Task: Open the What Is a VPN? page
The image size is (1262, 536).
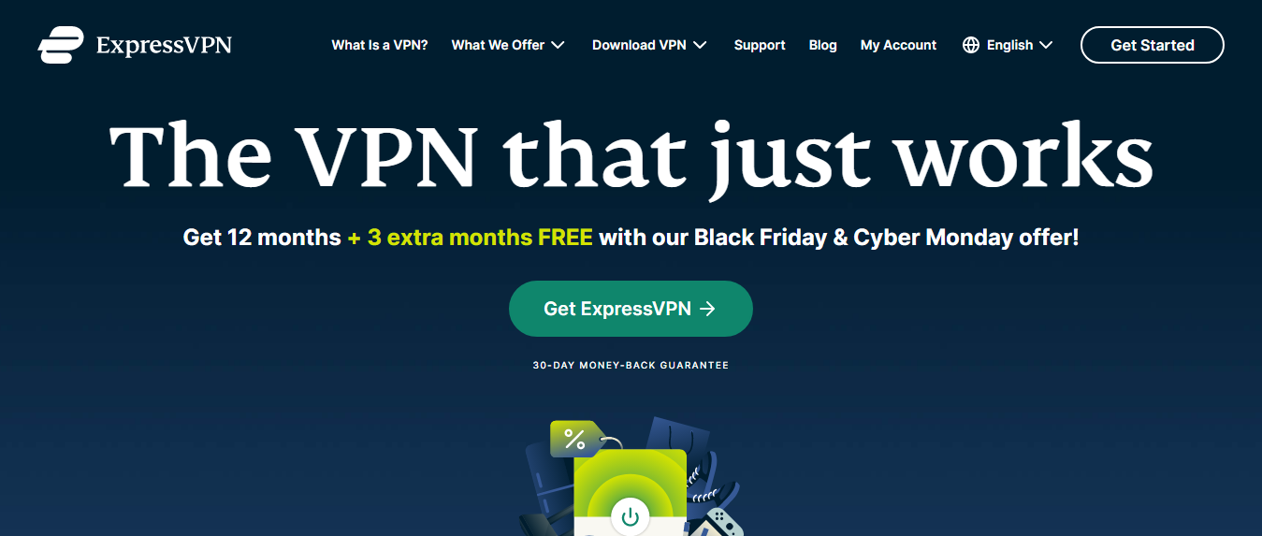Action: (380, 45)
